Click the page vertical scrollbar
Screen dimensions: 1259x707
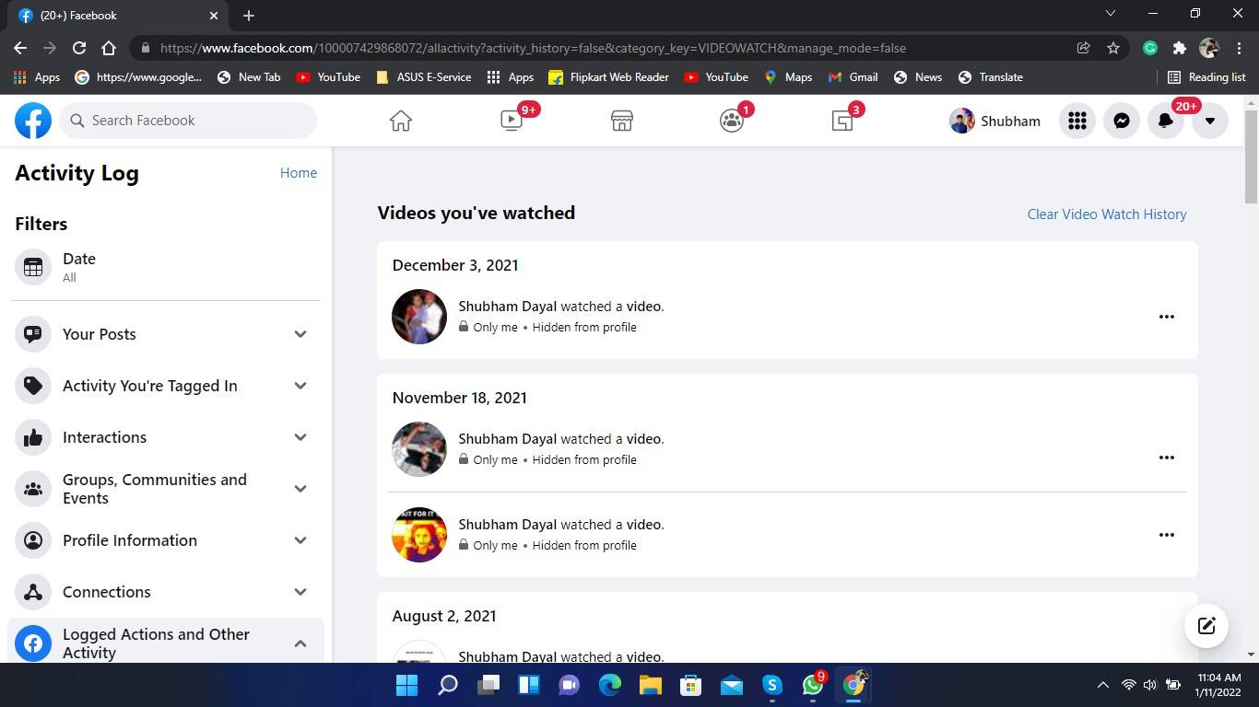pos(1251,156)
